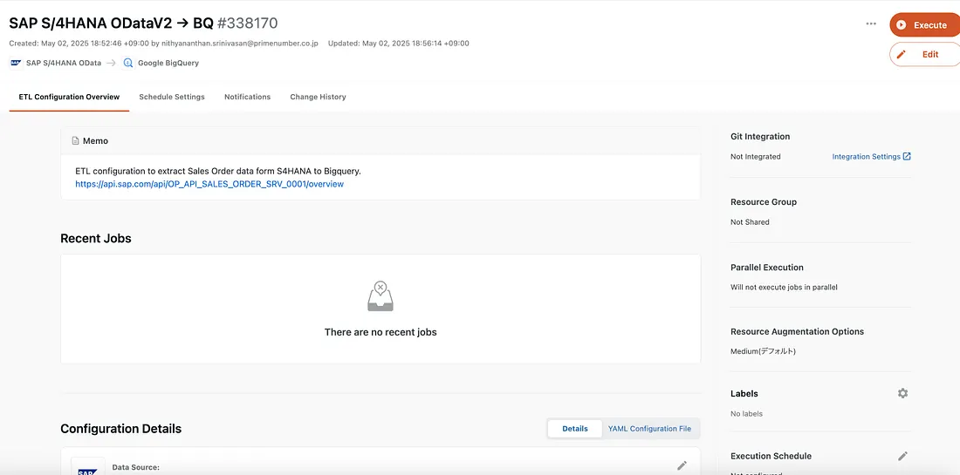Switch to the Schedule Settings tab

[172, 97]
